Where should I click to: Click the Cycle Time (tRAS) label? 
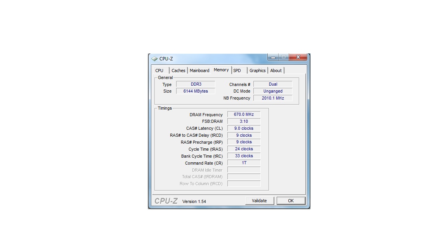coord(206,150)
